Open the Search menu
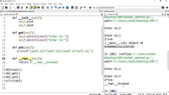This screenshot has height=95, width=169. pos(11,4)
